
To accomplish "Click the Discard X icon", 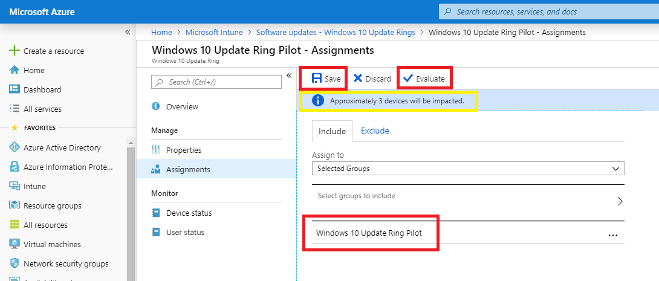I will pyautogui.click(x=358, y=78).
